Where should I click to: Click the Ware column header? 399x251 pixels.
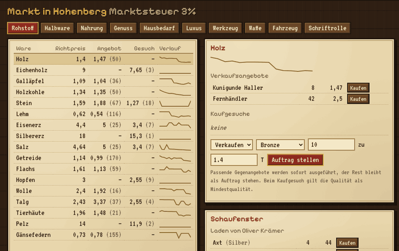23,49
